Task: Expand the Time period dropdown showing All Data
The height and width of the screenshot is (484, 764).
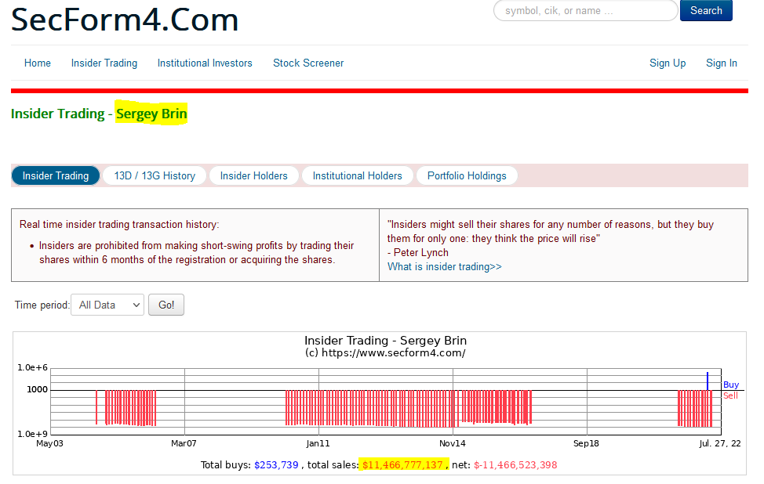Action: (107, 305)
